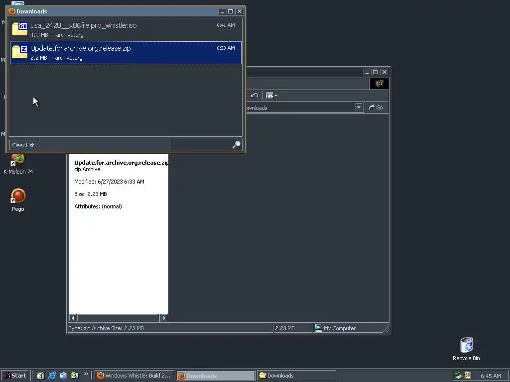The image size is (510, 382).
Task: Click the 'Modified: 6/27/2023 6:33 AM' text
Action: [x=109, y=182]
